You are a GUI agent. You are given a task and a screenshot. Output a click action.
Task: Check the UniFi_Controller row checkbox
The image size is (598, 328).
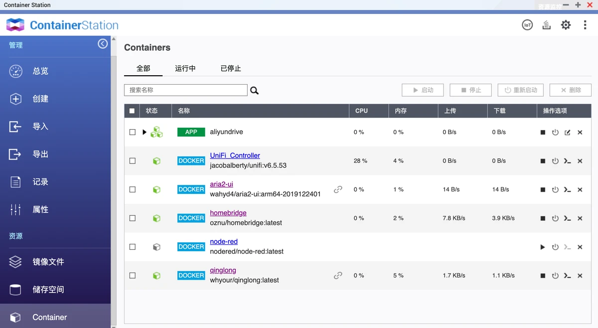point(132,161)
